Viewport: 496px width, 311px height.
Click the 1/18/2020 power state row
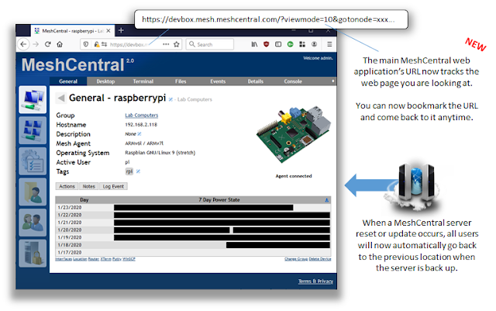coord(193,245)
